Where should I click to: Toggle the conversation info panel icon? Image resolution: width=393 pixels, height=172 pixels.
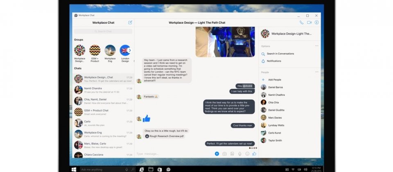[x=316, y=22]
